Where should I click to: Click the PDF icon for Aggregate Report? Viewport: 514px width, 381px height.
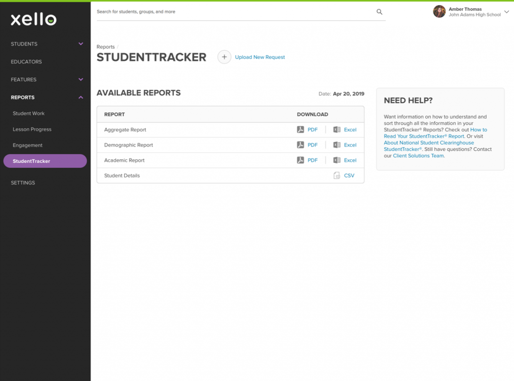(300, 130)
